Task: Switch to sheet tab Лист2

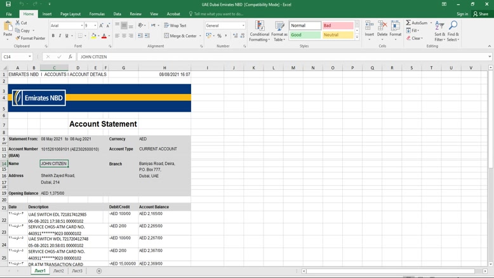Action: [x=58, y=271]
